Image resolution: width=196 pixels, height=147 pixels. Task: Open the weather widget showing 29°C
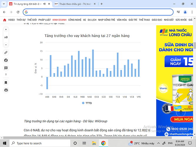(x=141, y=143)
